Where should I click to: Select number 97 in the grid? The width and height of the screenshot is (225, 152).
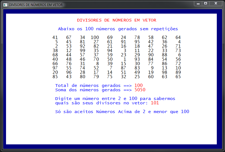(x=55, y=68)
